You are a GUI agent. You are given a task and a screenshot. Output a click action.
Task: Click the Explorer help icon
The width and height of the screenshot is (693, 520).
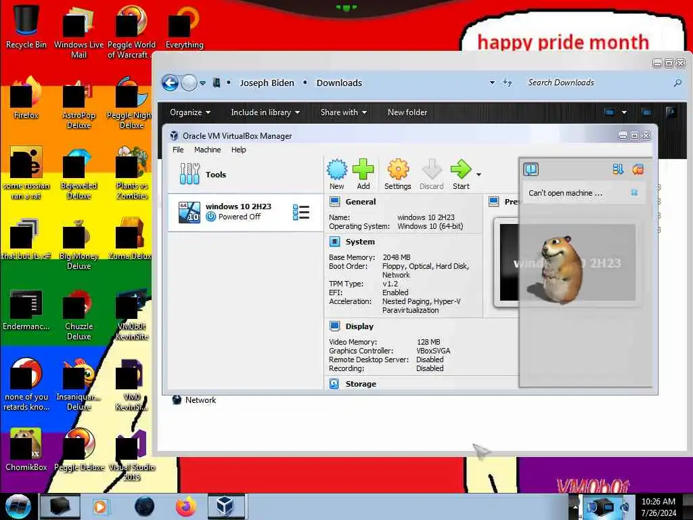(x=671, y=112)
